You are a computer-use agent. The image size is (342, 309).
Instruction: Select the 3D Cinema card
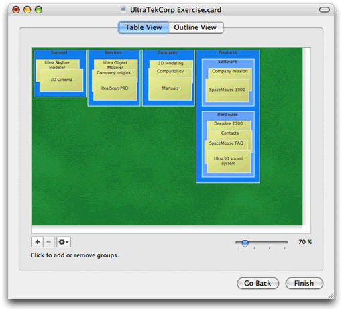61,80
